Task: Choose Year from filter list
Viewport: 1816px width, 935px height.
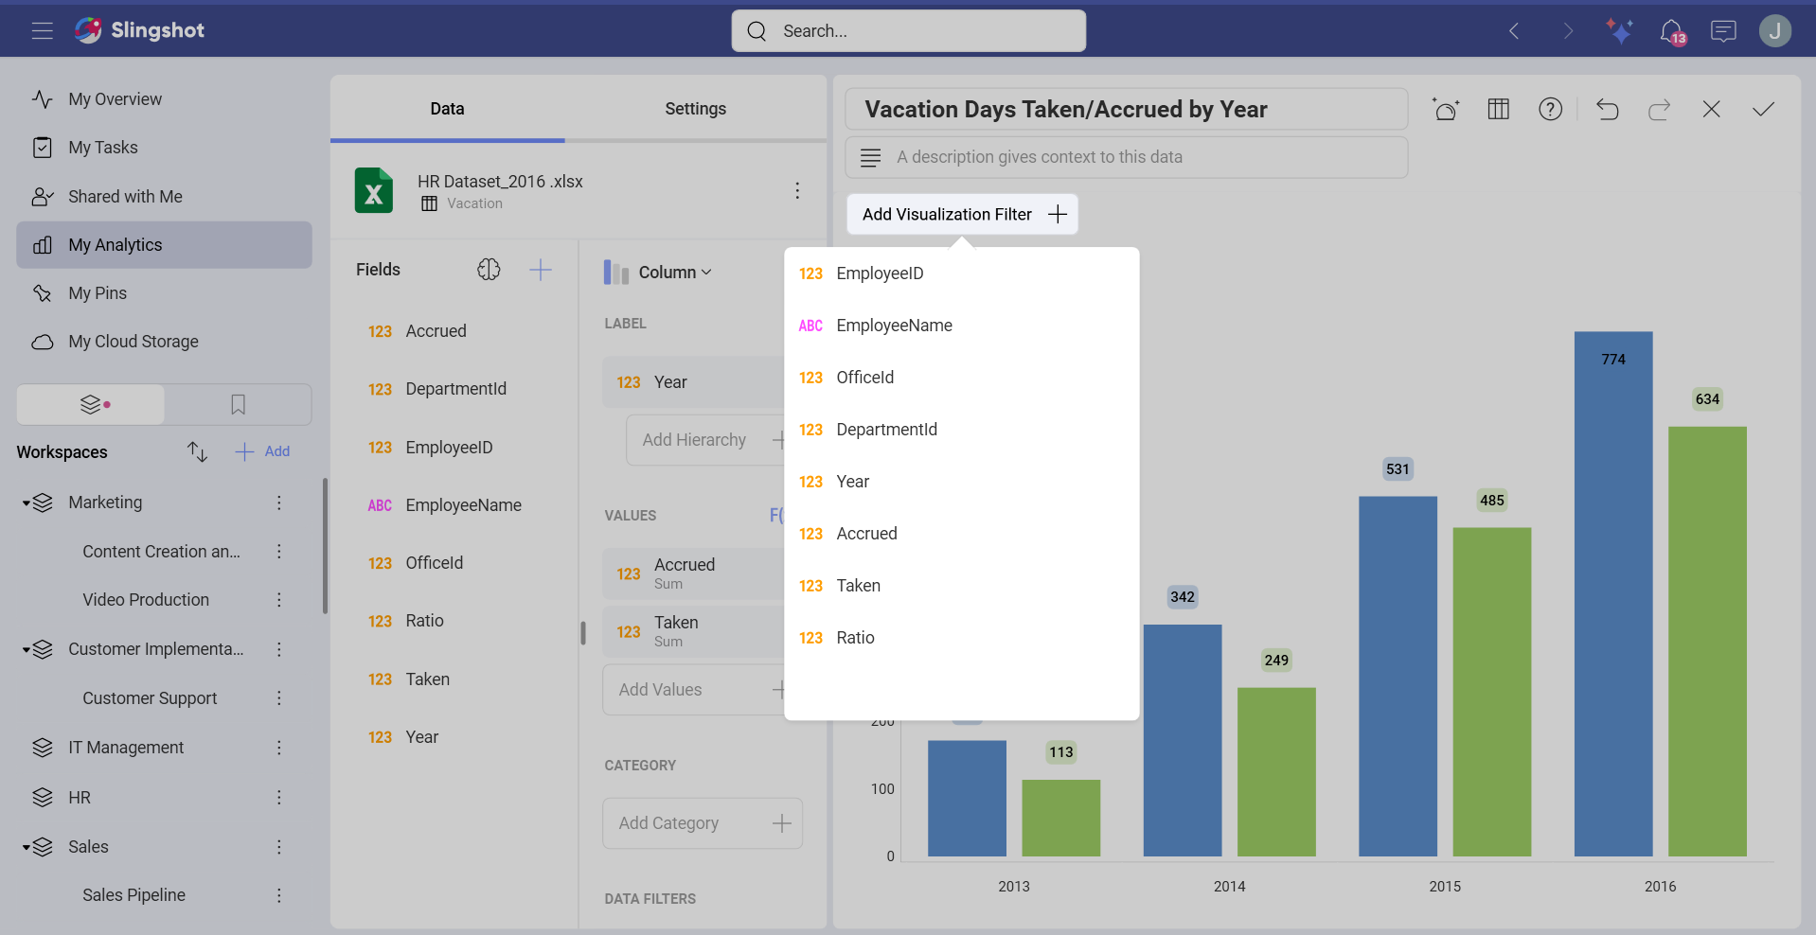Action: click(x=962, y=482)
